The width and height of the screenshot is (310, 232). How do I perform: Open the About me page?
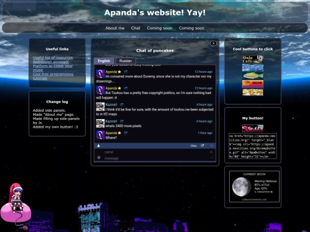115,28
